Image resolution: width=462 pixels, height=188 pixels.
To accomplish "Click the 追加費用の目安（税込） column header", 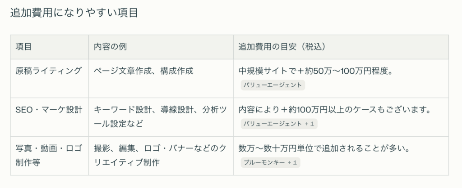I will point(282,47).
